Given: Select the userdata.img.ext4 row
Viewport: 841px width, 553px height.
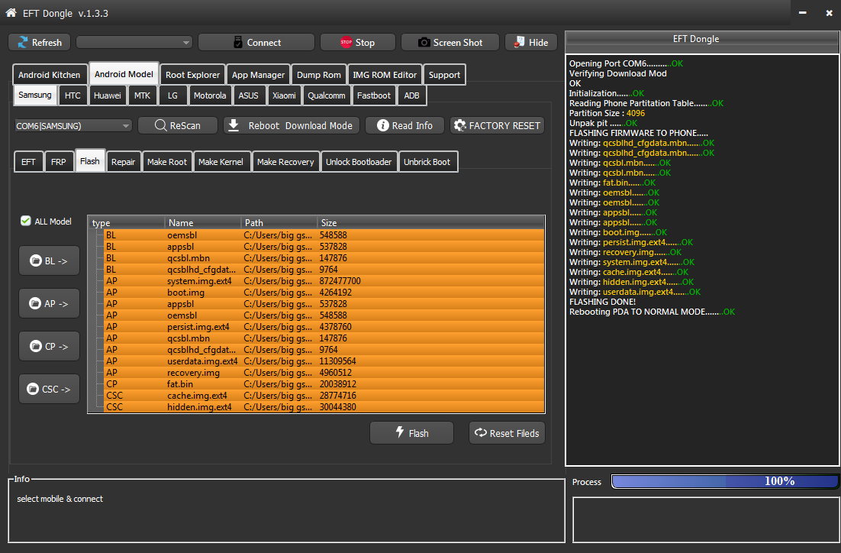Looking at the screenshot, I should point(324,361).
